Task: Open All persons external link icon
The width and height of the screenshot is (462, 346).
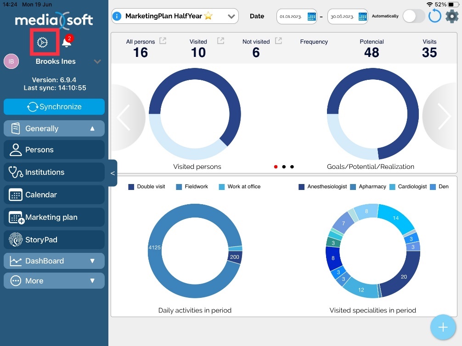Action: coord(163,41)
